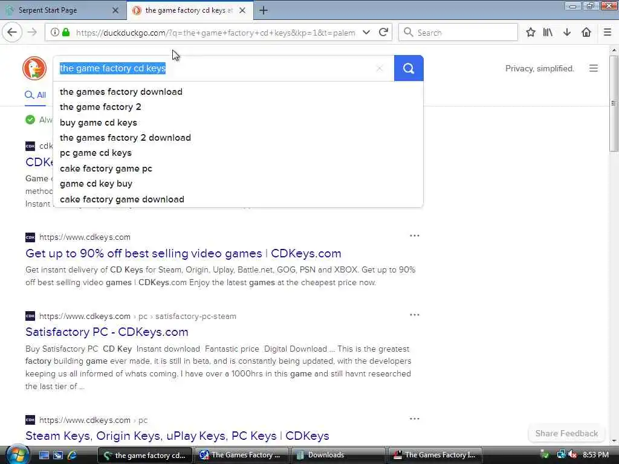This screenshot has width=619, height=464.
Task: Switch to the Serpent Start Page tab
Action: (63, 11)
